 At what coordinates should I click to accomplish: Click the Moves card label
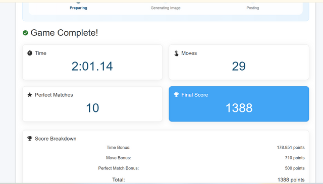click(x=189, y=53)
